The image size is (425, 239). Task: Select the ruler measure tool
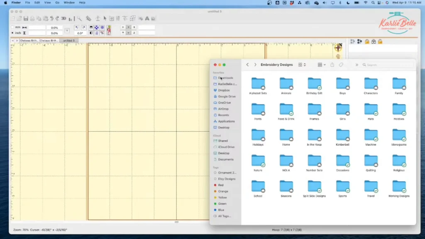point(88,18)
